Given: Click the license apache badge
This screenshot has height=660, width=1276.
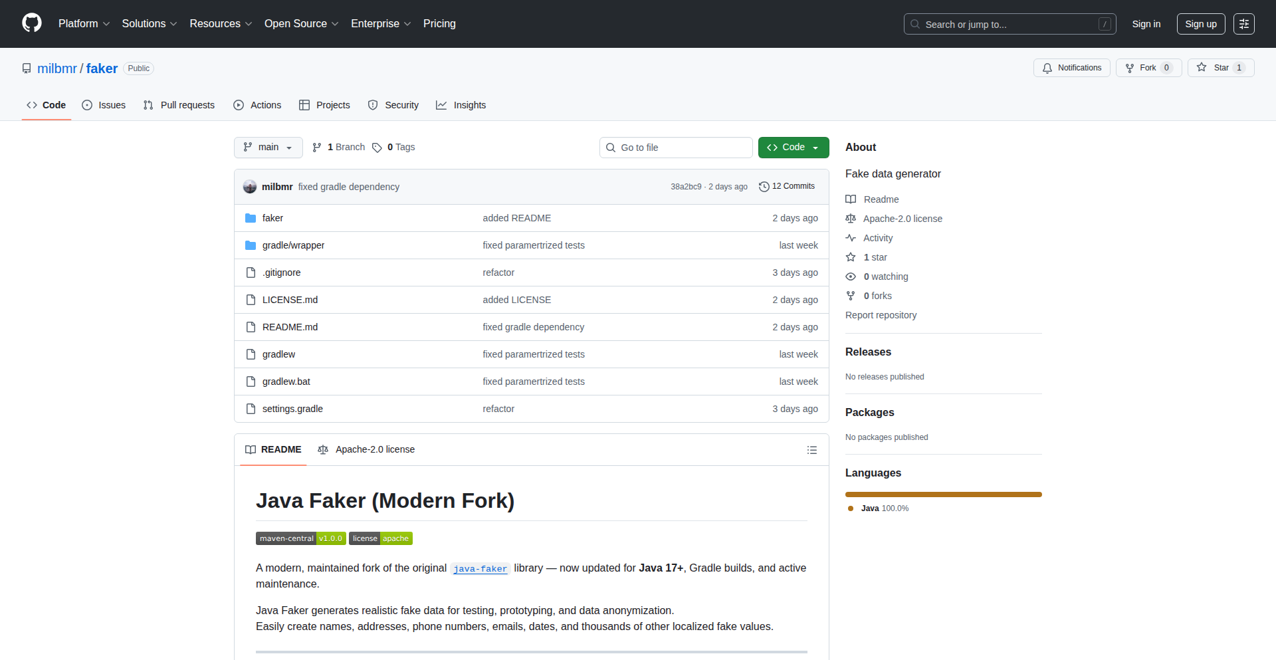Looking at the screenshot, I should pos(381,538).
